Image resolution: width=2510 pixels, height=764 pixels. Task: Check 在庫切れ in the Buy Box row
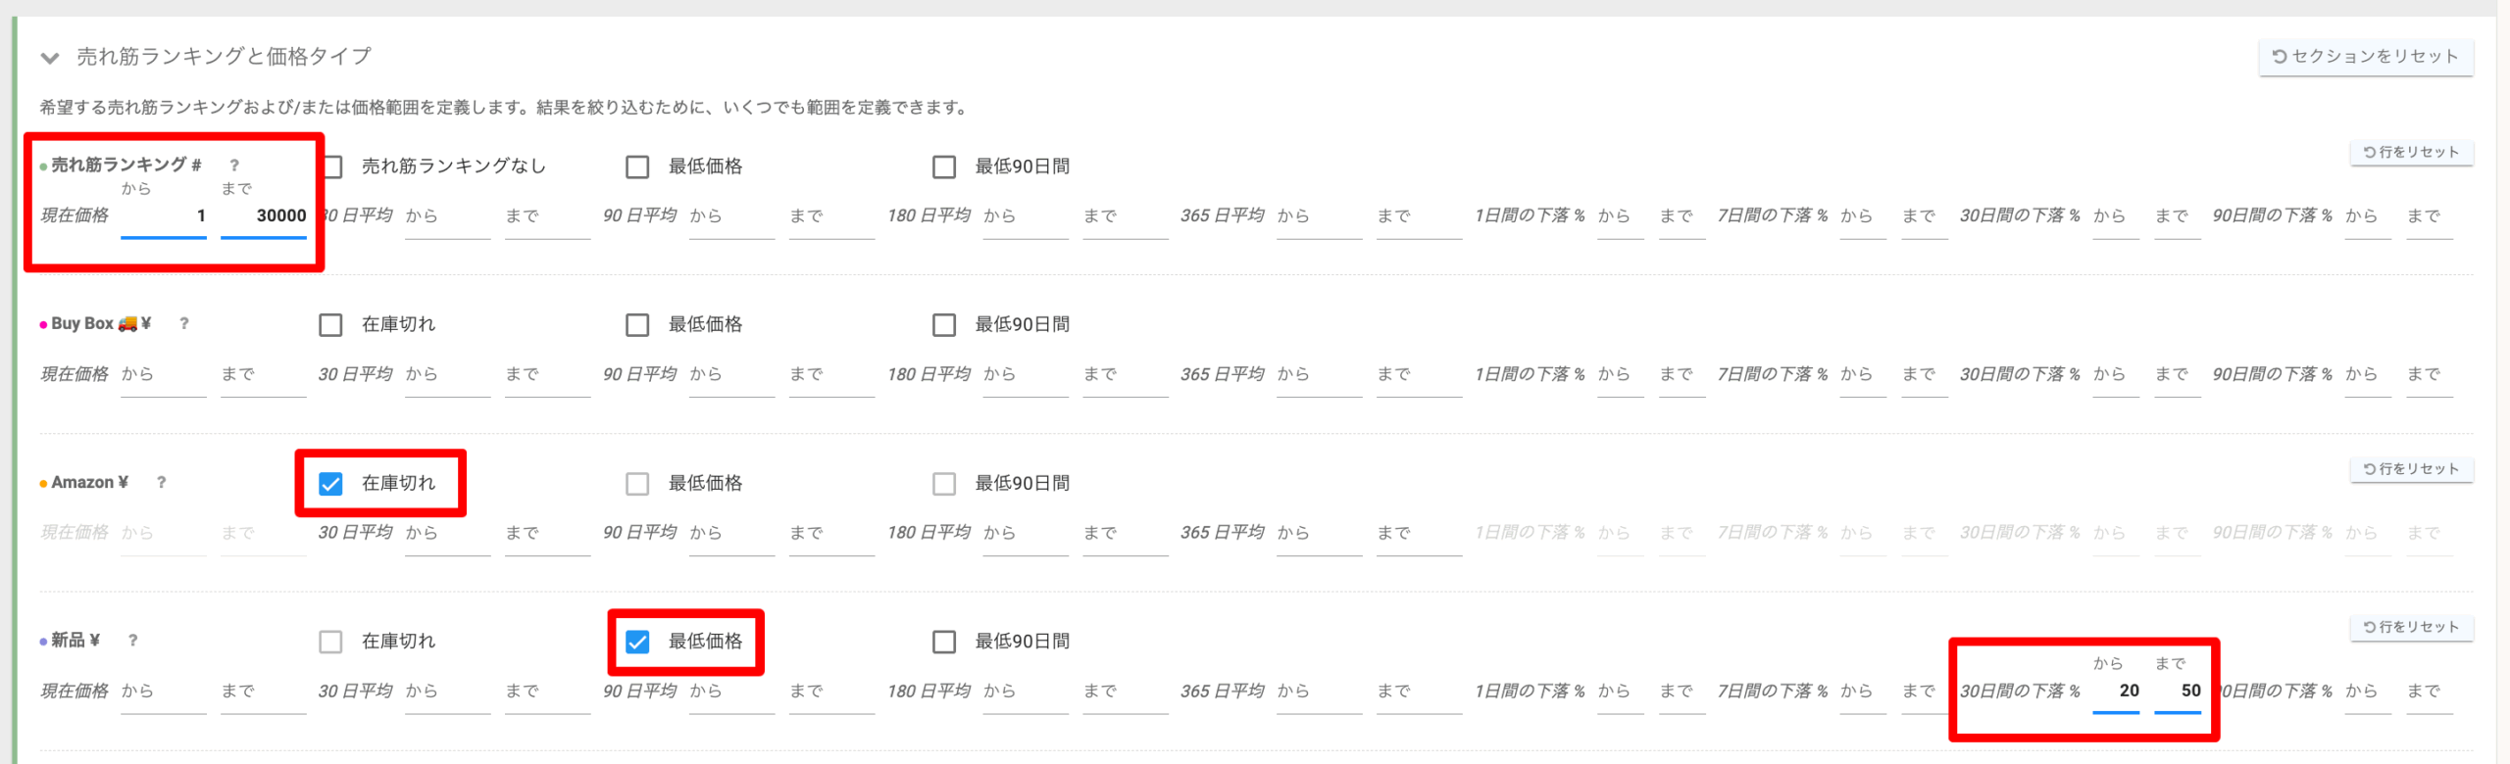tap(331, 325)
